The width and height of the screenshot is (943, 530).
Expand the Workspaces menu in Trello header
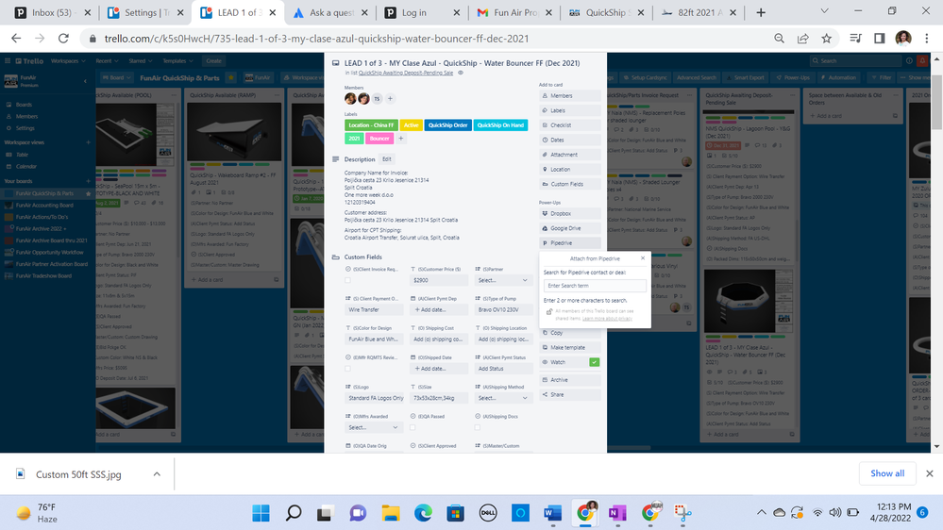point(67,60)
